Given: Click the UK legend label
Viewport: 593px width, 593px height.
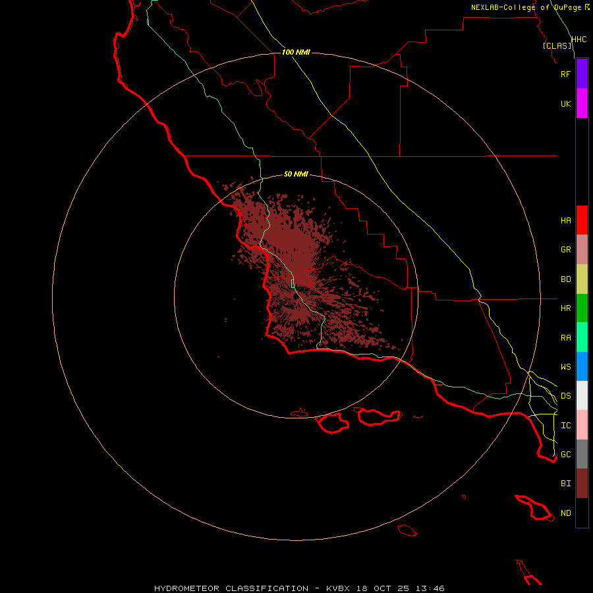Looking at the screenshot, I should tap(565, 103).
